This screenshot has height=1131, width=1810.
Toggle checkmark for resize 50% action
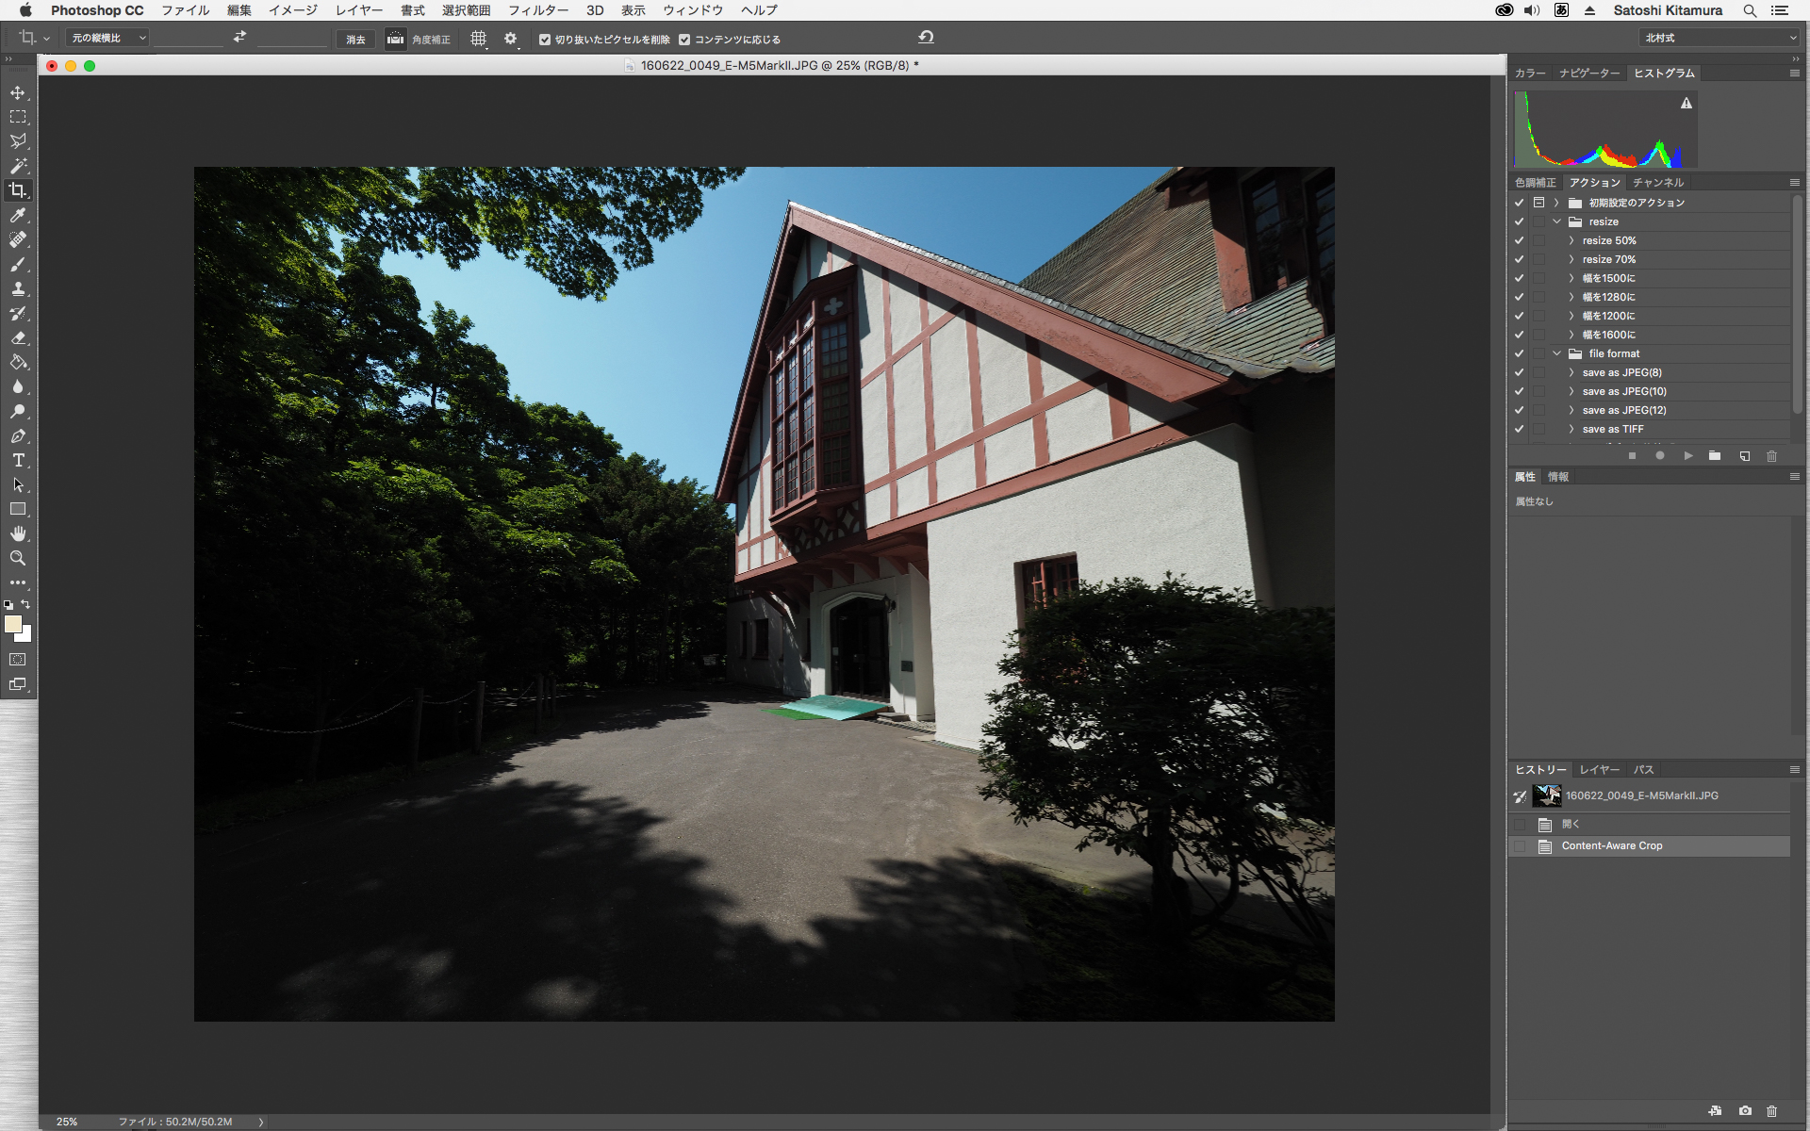(1519, 240)
